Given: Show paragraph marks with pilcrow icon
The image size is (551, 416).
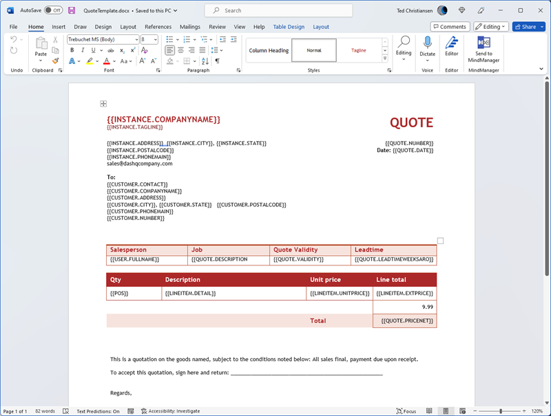Looking at the screenshot, I should (217, 61).
